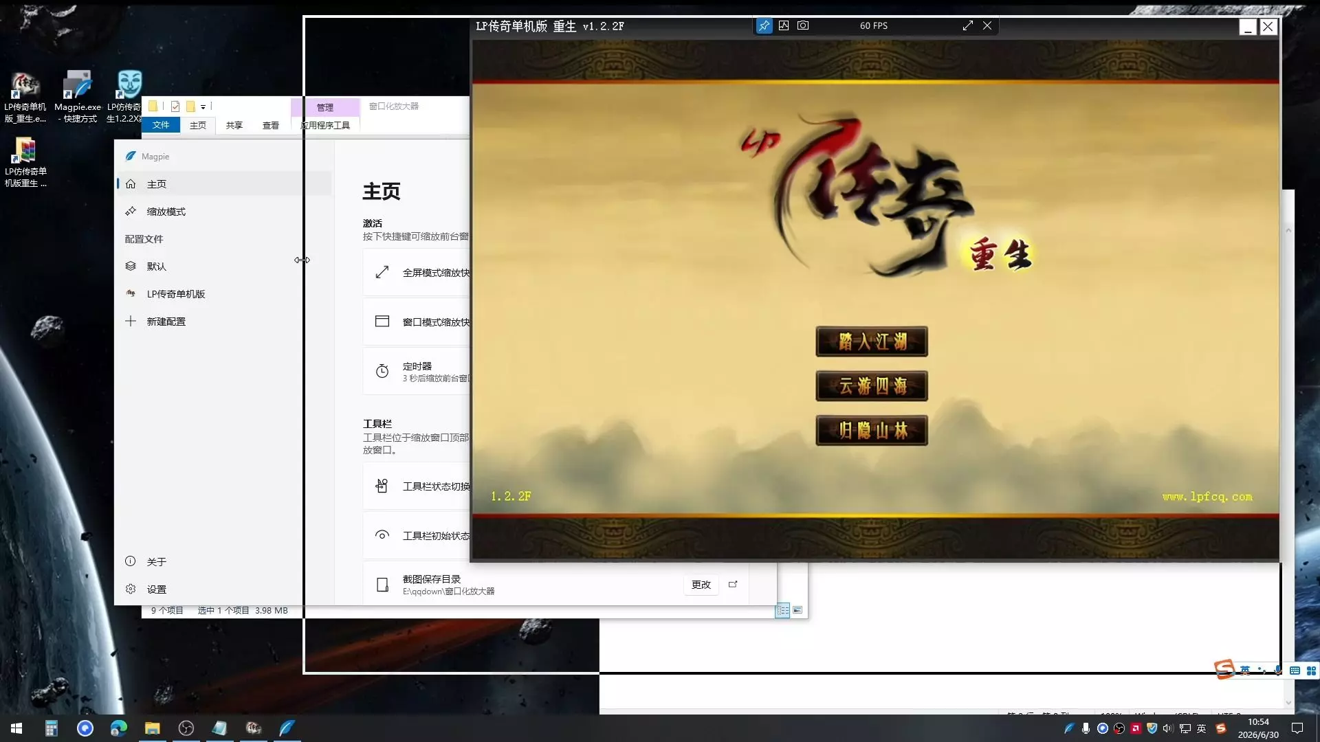Viewport: 1320px width, 742px height.
Task: Open Calculator from the taskbar
Action: click(x=52, y=728)
